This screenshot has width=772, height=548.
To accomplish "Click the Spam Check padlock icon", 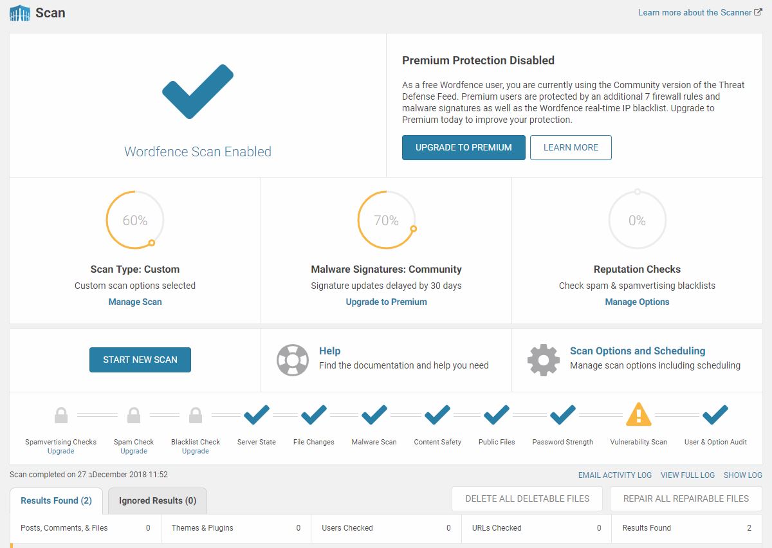I will pyautogui.click(x=134, y=415).
